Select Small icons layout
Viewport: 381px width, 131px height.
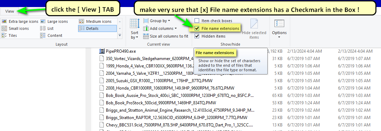pyautogui.click(x=15, y=28)
